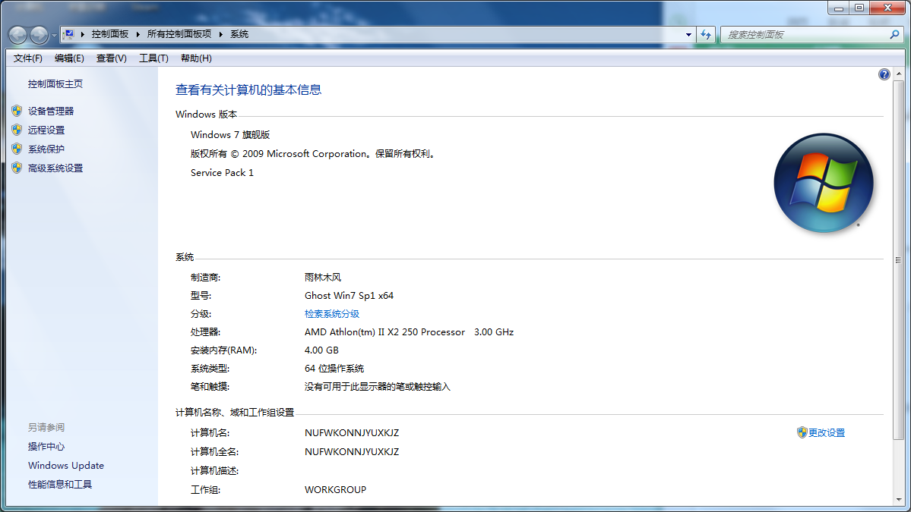Click the scrollbar up arrow
Viewport: 911px width, 512px height.
click(x=899, y=74)
